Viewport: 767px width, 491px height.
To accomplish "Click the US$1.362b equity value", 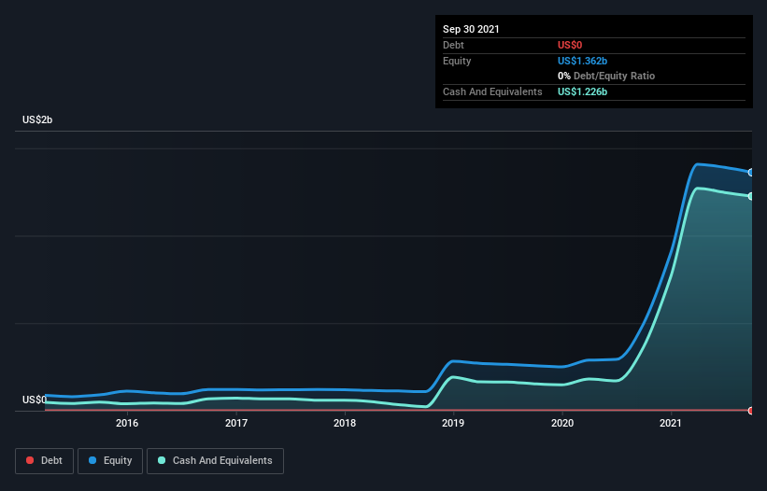I will point(583,61).
